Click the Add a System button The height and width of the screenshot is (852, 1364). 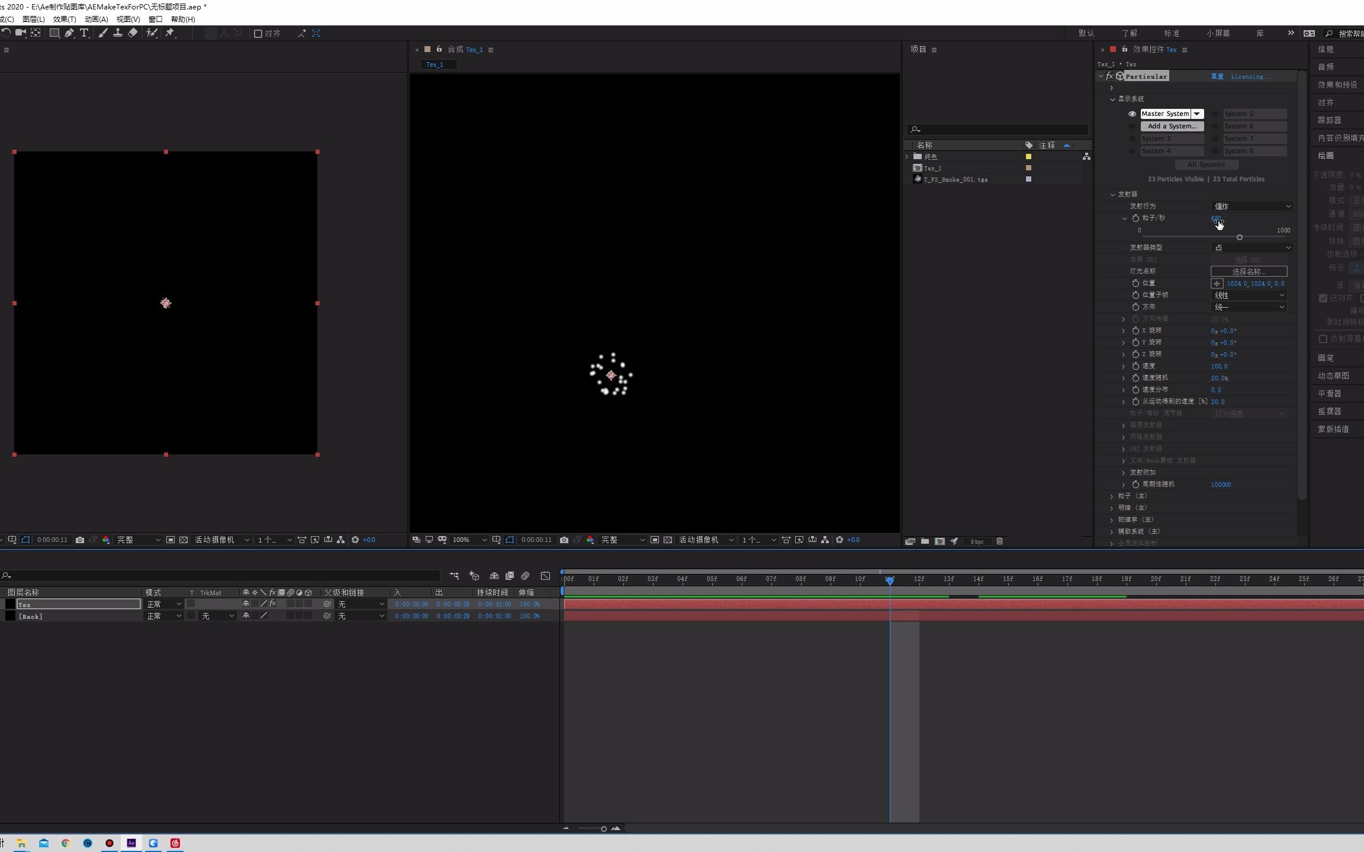click(1172, 126)
